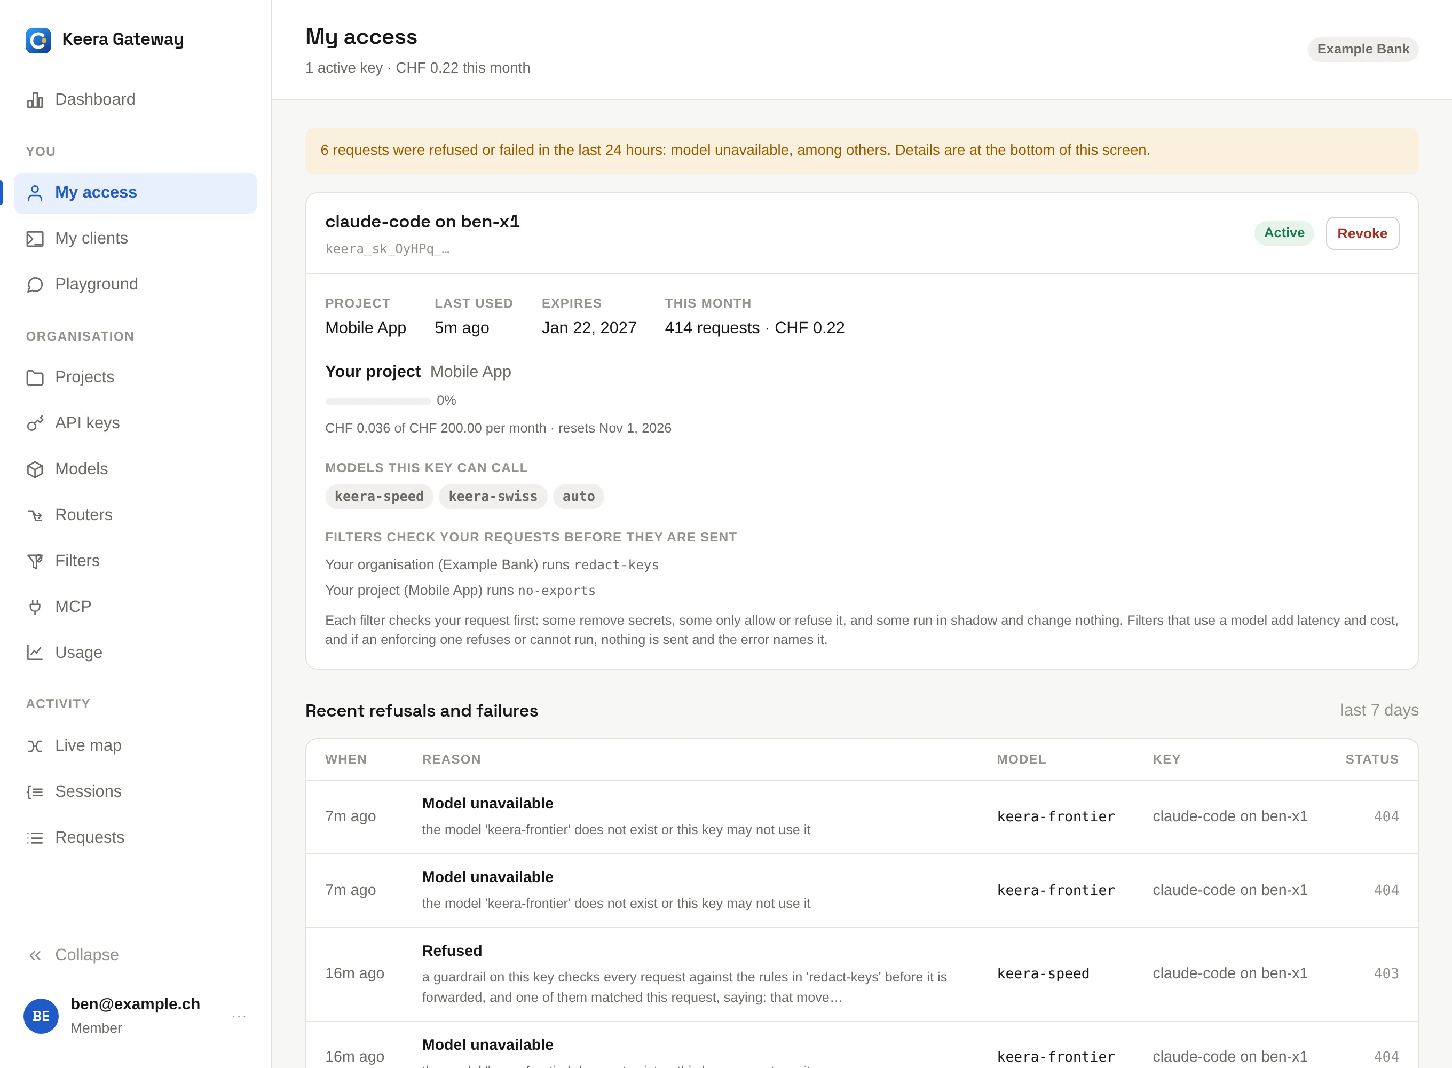Click the redact-keys filter name
Screen dimensions: 1452x1068
(x=617, y=565)
